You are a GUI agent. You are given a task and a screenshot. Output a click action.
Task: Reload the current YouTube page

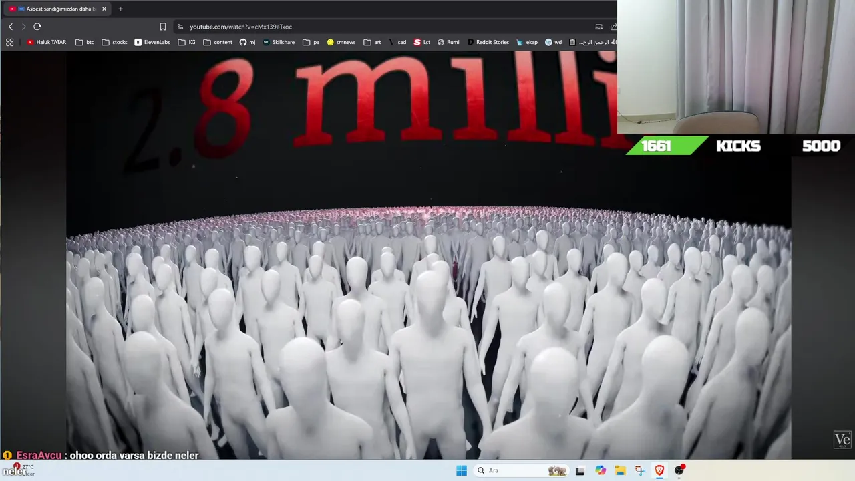tap(37, 27)
